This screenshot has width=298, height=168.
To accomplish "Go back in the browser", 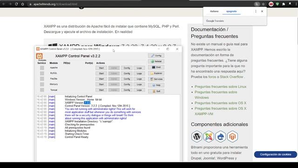I will pyautogui.click(x=4, y=4).
